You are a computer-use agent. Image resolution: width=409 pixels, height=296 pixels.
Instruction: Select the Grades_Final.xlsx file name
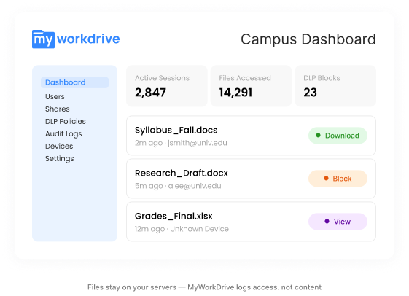point(174,216)
